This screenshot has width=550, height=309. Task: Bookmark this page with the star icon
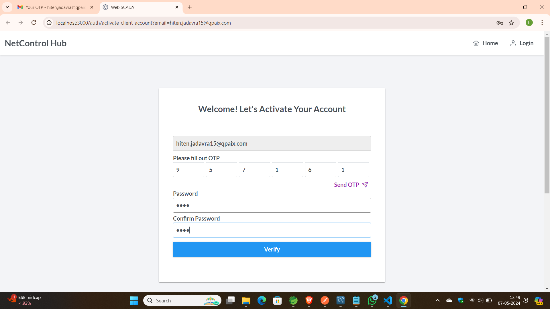point(511,23)
